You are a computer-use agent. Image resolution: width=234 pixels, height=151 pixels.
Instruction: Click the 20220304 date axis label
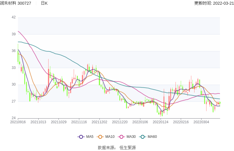pos(201,122)
